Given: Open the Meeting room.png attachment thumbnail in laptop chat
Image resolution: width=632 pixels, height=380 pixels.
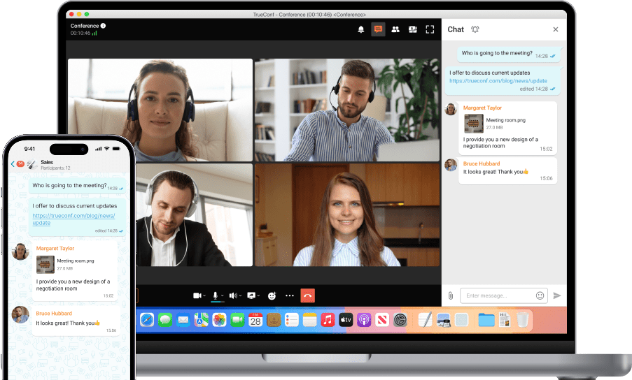Looking at the screenshot, I should point(474,124).
